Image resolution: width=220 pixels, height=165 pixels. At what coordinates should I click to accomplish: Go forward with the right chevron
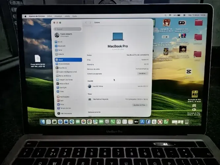[90, 22]
